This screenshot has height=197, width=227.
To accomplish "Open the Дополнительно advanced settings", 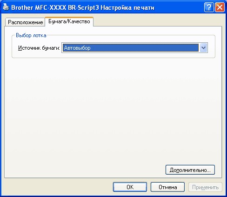I will coord(190,170).
